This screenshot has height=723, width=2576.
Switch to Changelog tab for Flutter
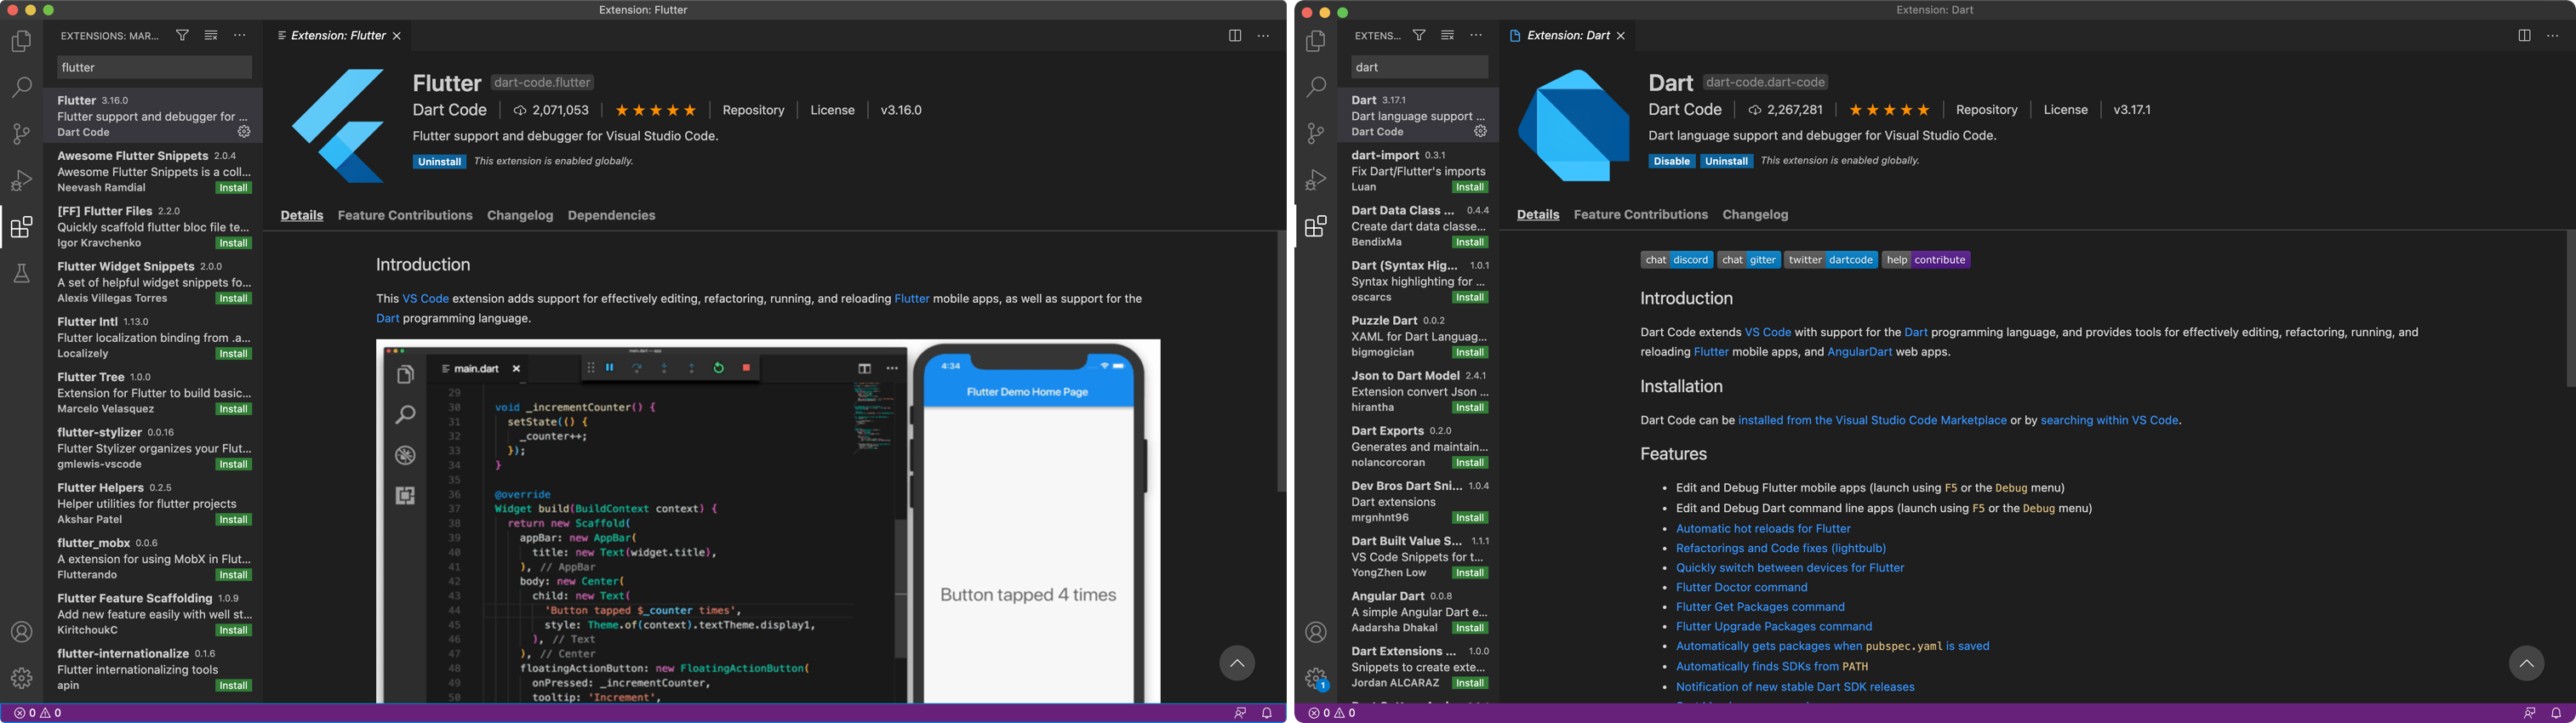coord(520,215)
